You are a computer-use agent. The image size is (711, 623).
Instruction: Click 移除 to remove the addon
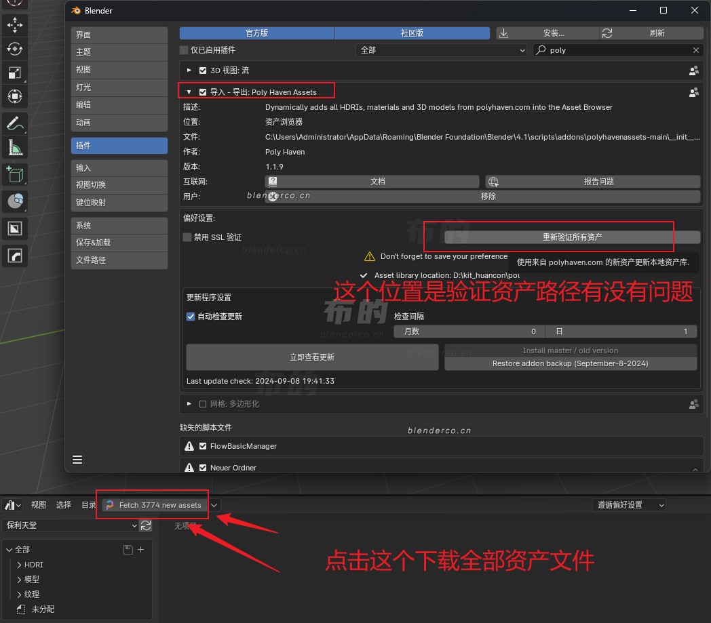(483, 197)
